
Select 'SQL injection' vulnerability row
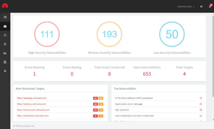click(159, 110)
